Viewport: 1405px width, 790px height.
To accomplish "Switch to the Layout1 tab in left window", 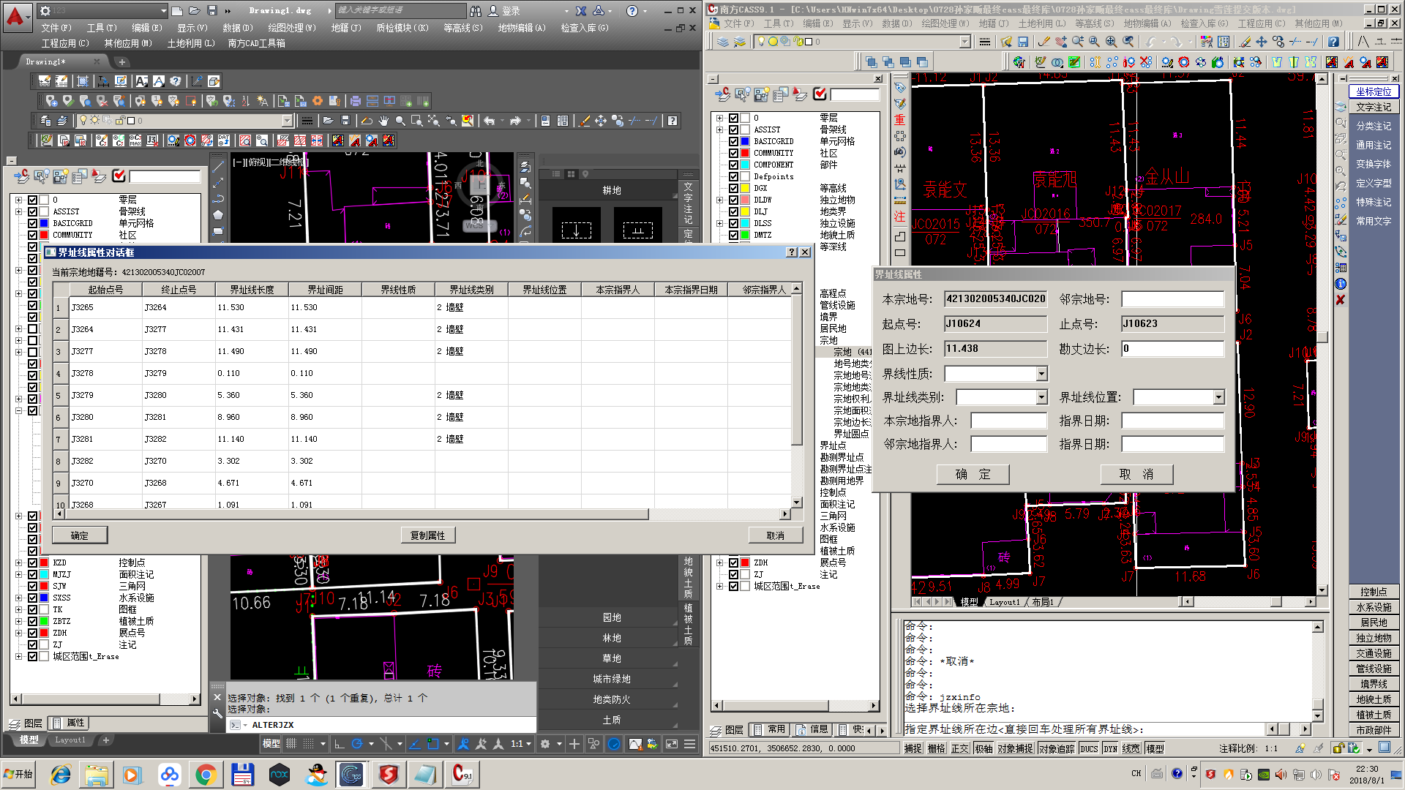I will click(70, 740).
